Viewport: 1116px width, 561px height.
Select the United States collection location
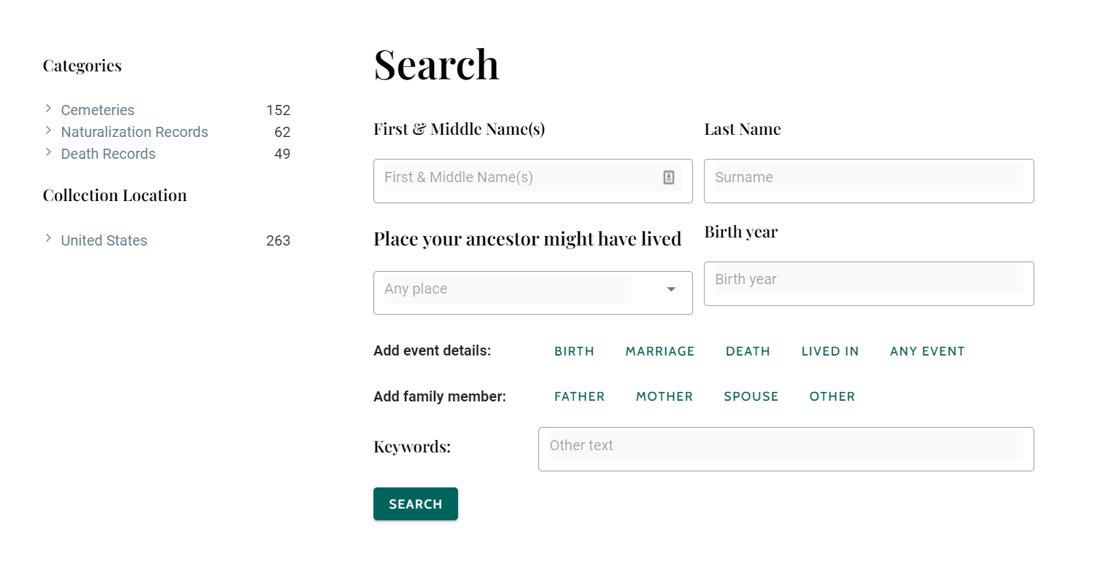point(104,240)
